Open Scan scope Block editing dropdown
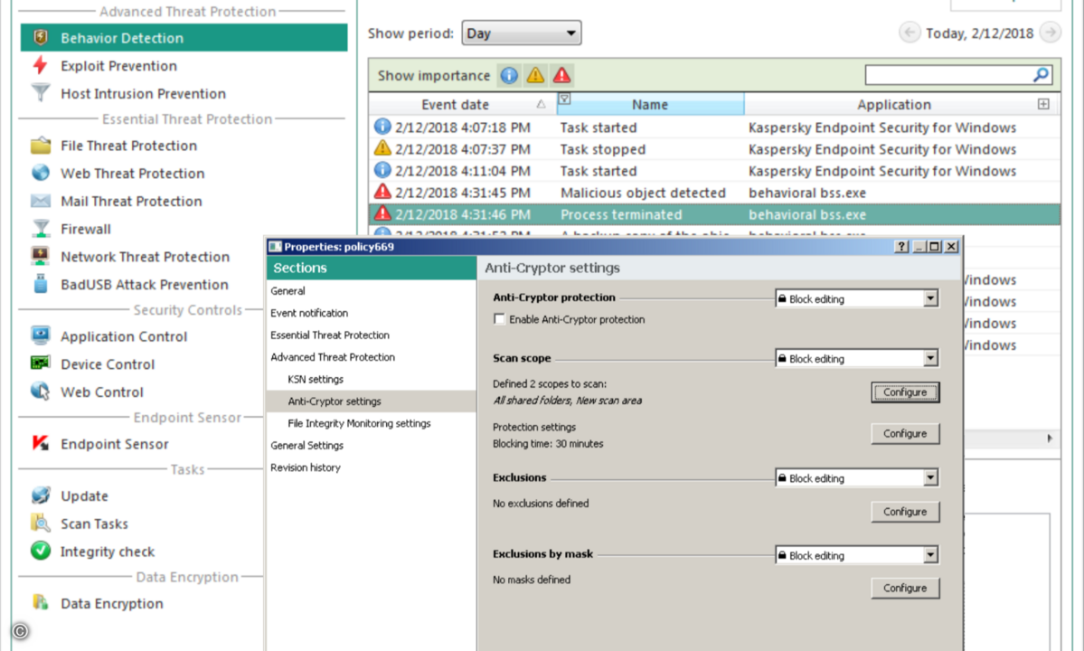The width and height of the screenshot is (1084, 651). point(856,359)
